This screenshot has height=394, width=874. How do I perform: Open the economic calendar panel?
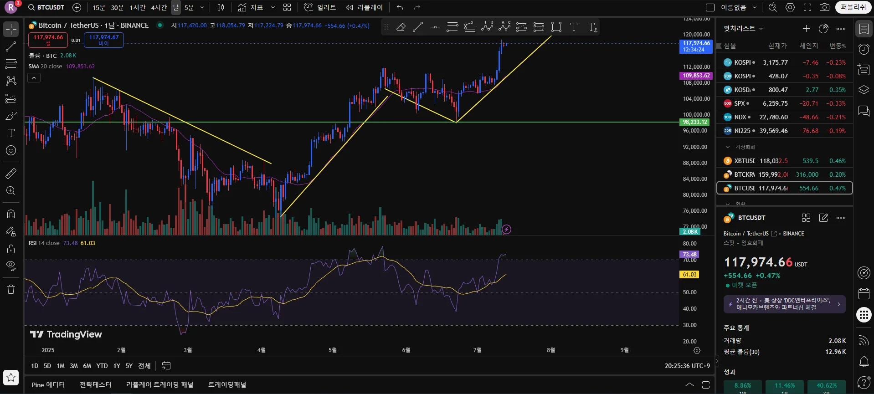coord(864,293)
